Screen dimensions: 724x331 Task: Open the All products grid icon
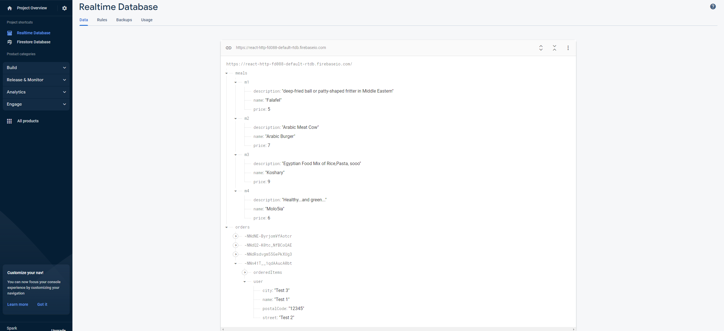point(9,121)
